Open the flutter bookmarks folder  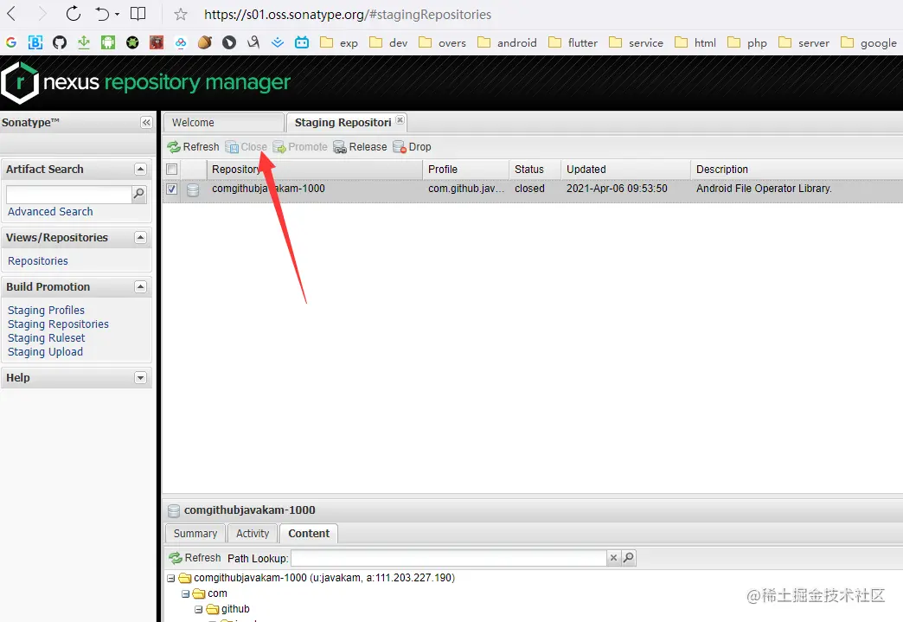pyautogui.click(x=573, y=42)
